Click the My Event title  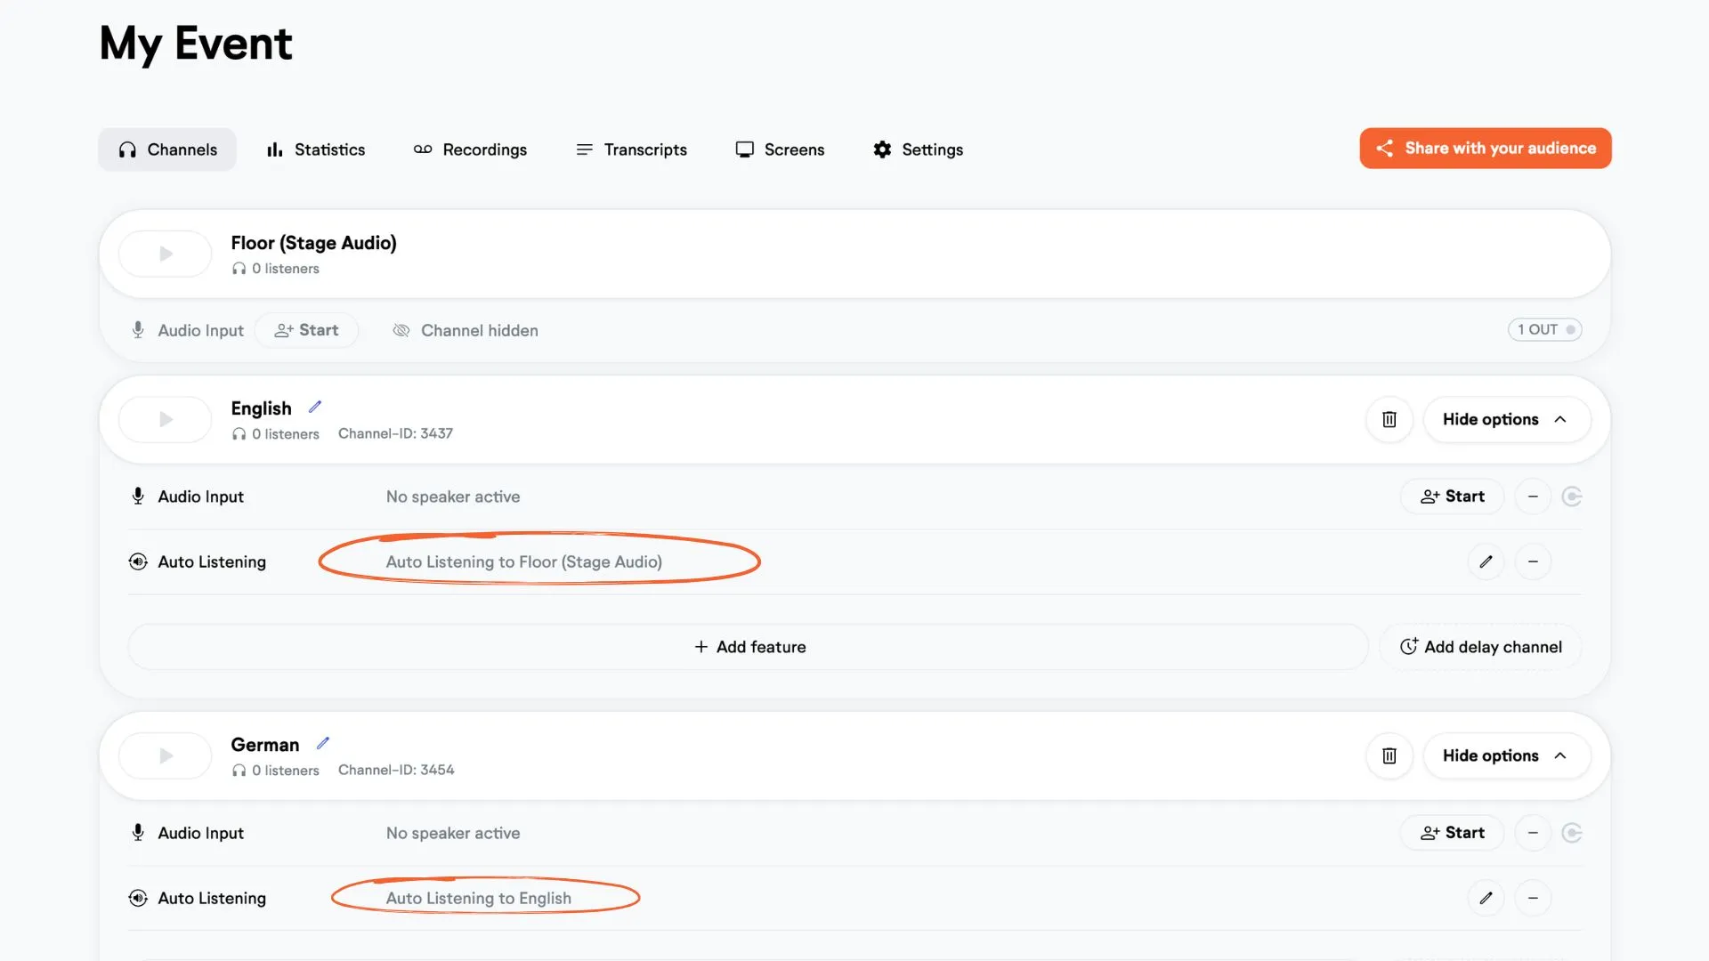coord(196,44)
